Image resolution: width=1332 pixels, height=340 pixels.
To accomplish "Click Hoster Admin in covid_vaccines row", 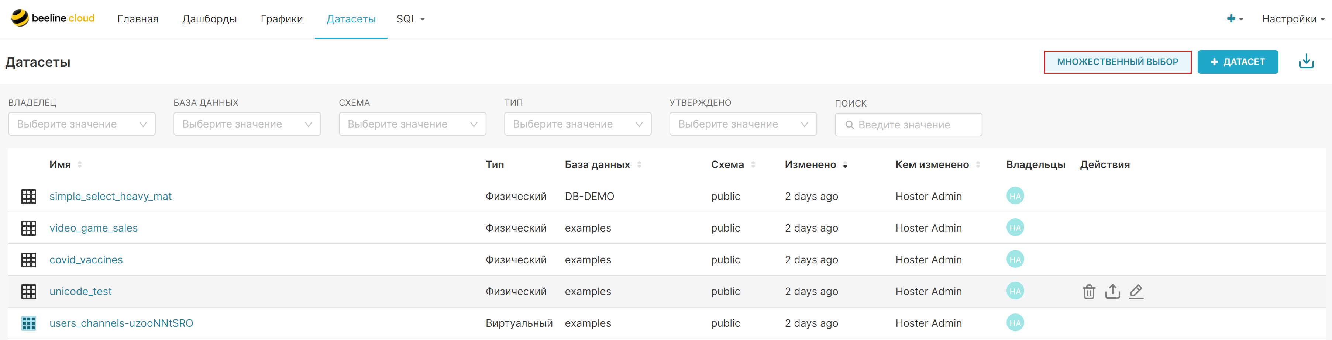I will point(929,260).
